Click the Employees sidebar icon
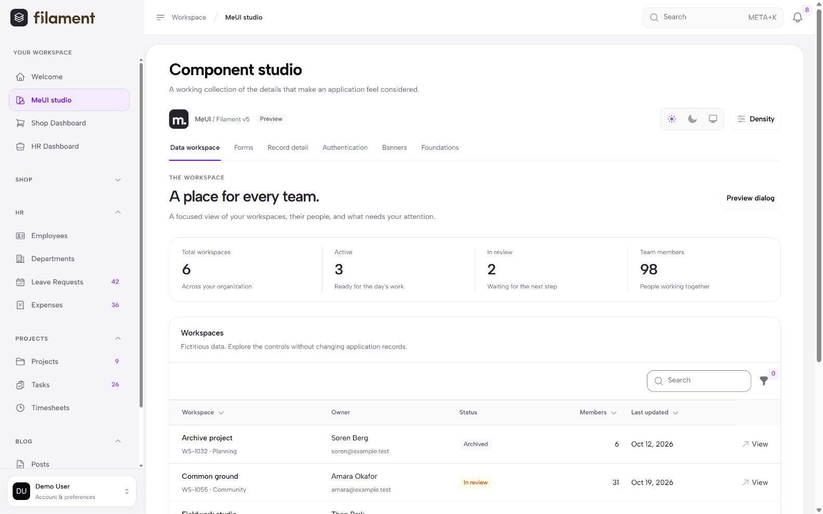Viewport: 823px width, 514px height. 20,235
